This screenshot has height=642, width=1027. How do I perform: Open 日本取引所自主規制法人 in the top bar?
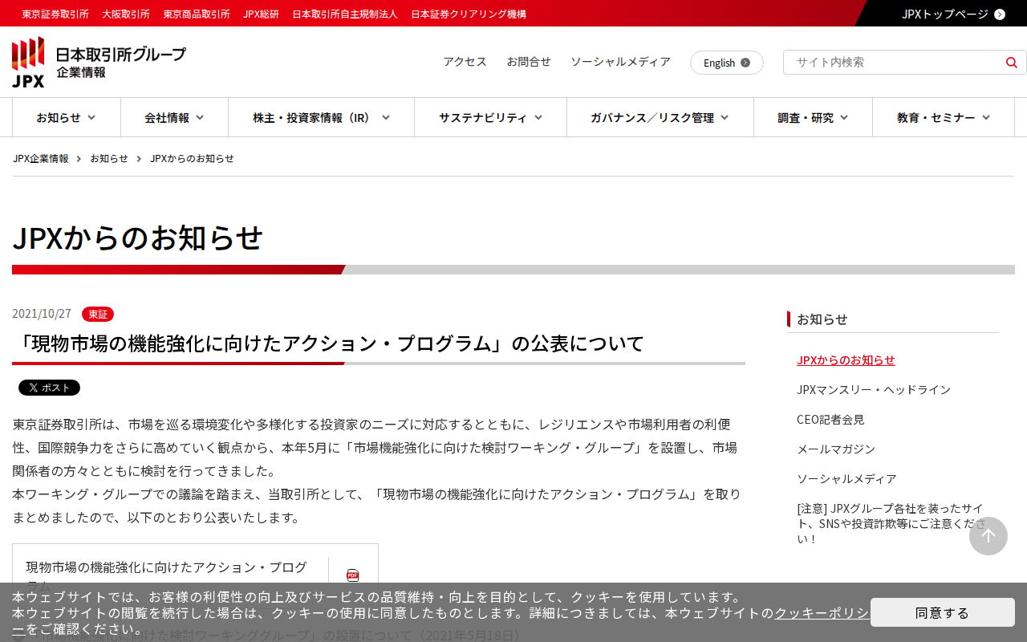tap(345, 14)
